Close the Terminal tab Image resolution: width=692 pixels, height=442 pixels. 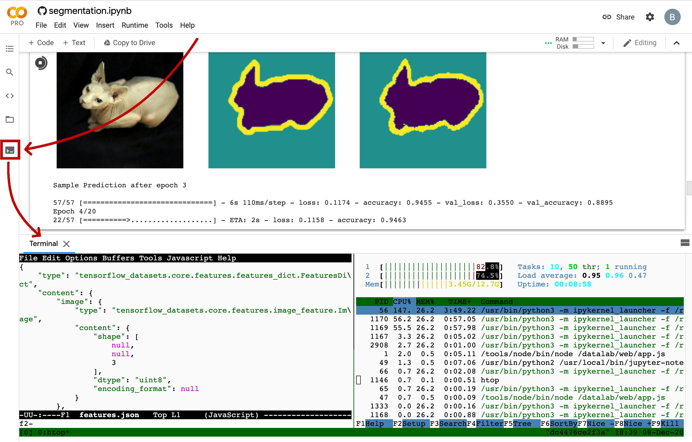66,244
